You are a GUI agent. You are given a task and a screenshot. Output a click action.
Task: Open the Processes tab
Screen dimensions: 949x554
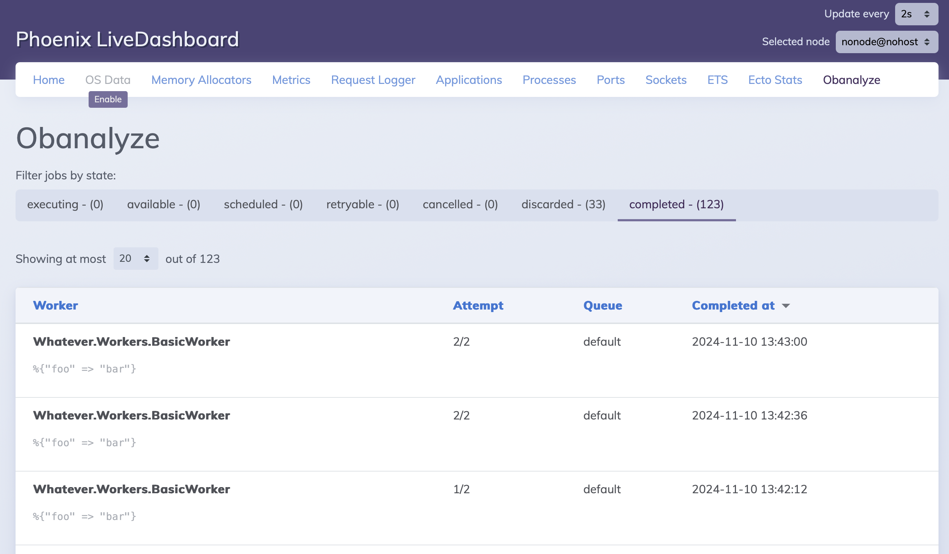point(549,80)
